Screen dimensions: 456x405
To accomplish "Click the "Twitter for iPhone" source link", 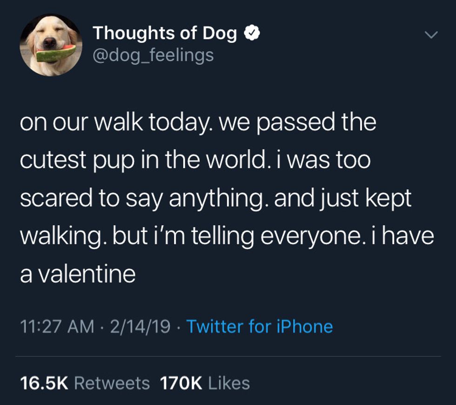I will (x=260, y=326).
